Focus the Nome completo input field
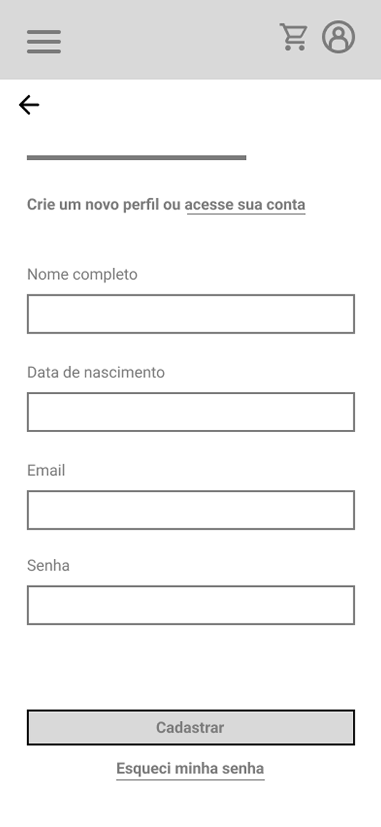This screenshot has height=827, width=381. click(190, 314)
